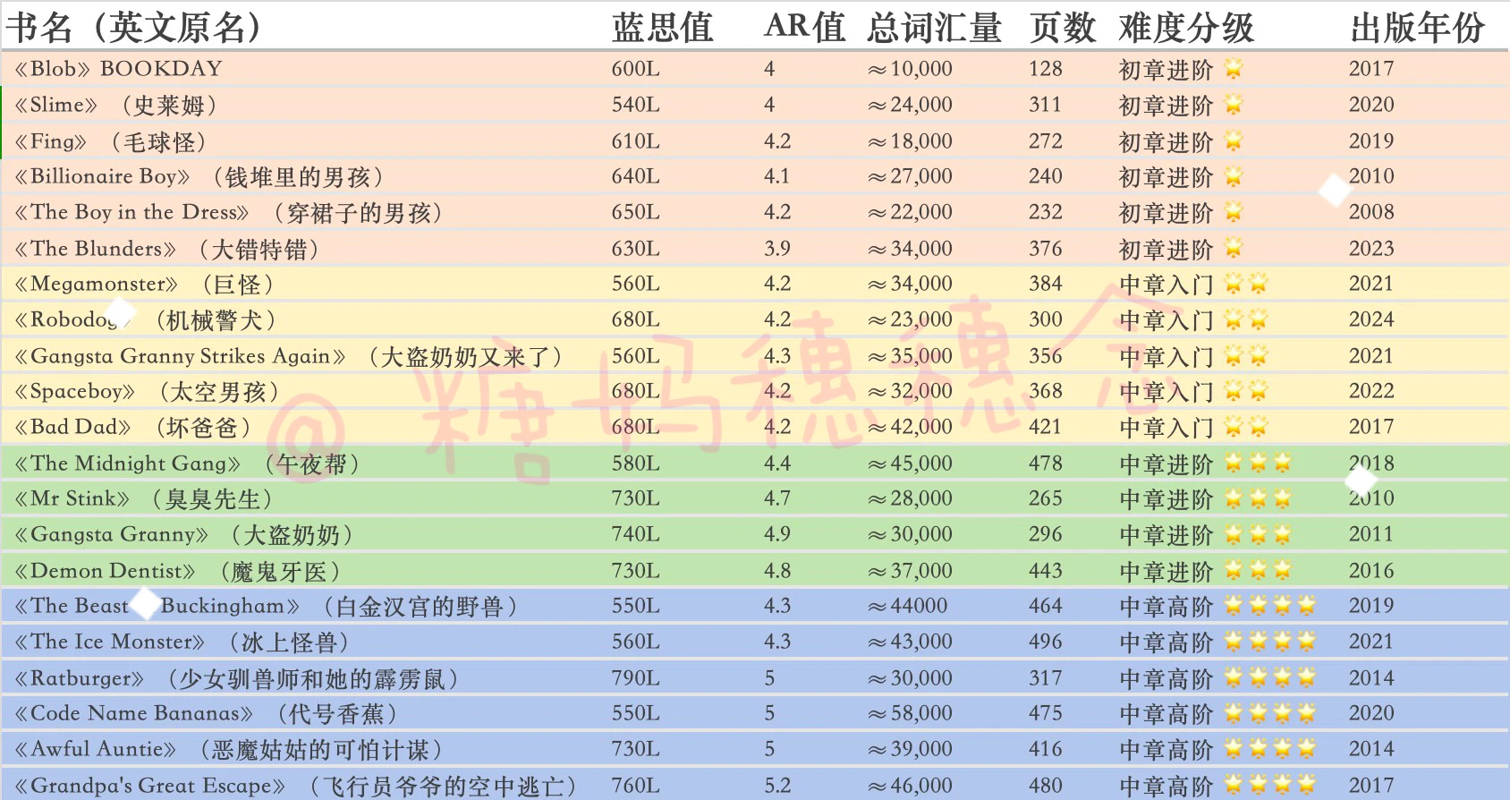This screenshot has width=1510, height=800.
Task: Click the 页数 column header
Action: 1062,27
